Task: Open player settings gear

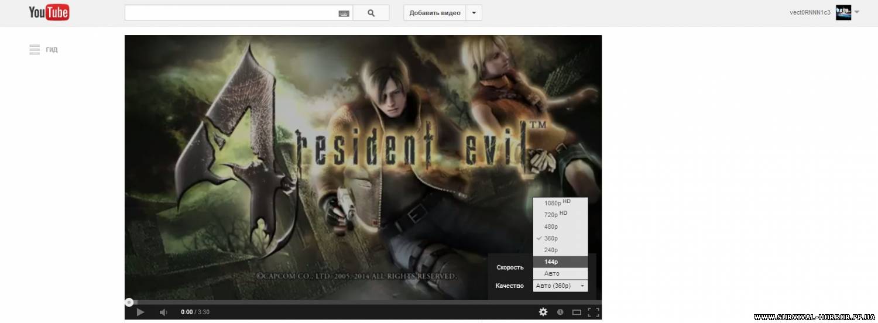Action: click(x=543, y=312)
